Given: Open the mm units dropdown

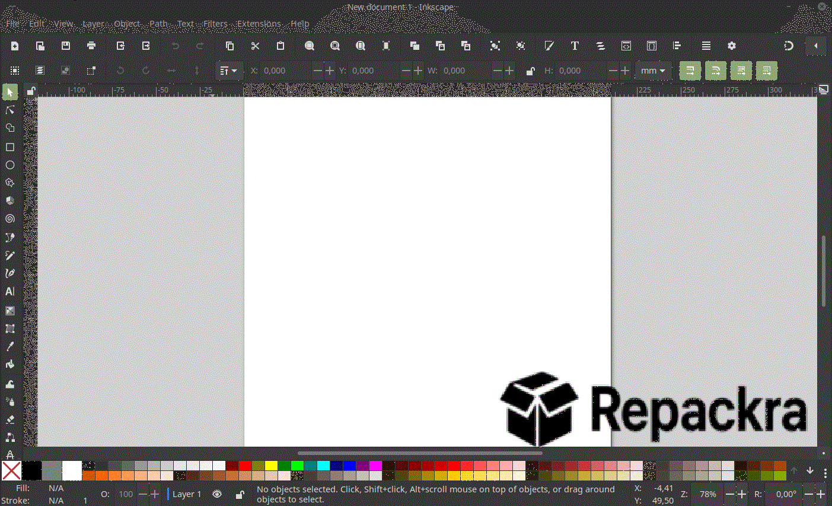Looking at the screenshot, I should 653,71.
